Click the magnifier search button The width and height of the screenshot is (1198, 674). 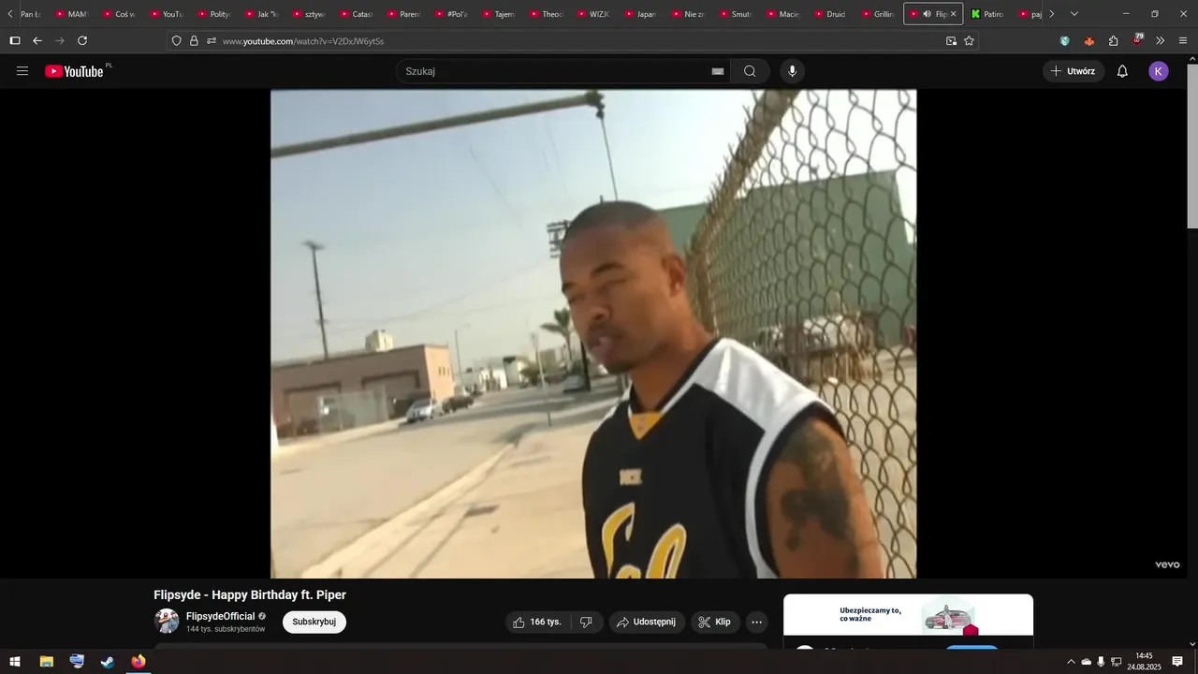(750, 71)
